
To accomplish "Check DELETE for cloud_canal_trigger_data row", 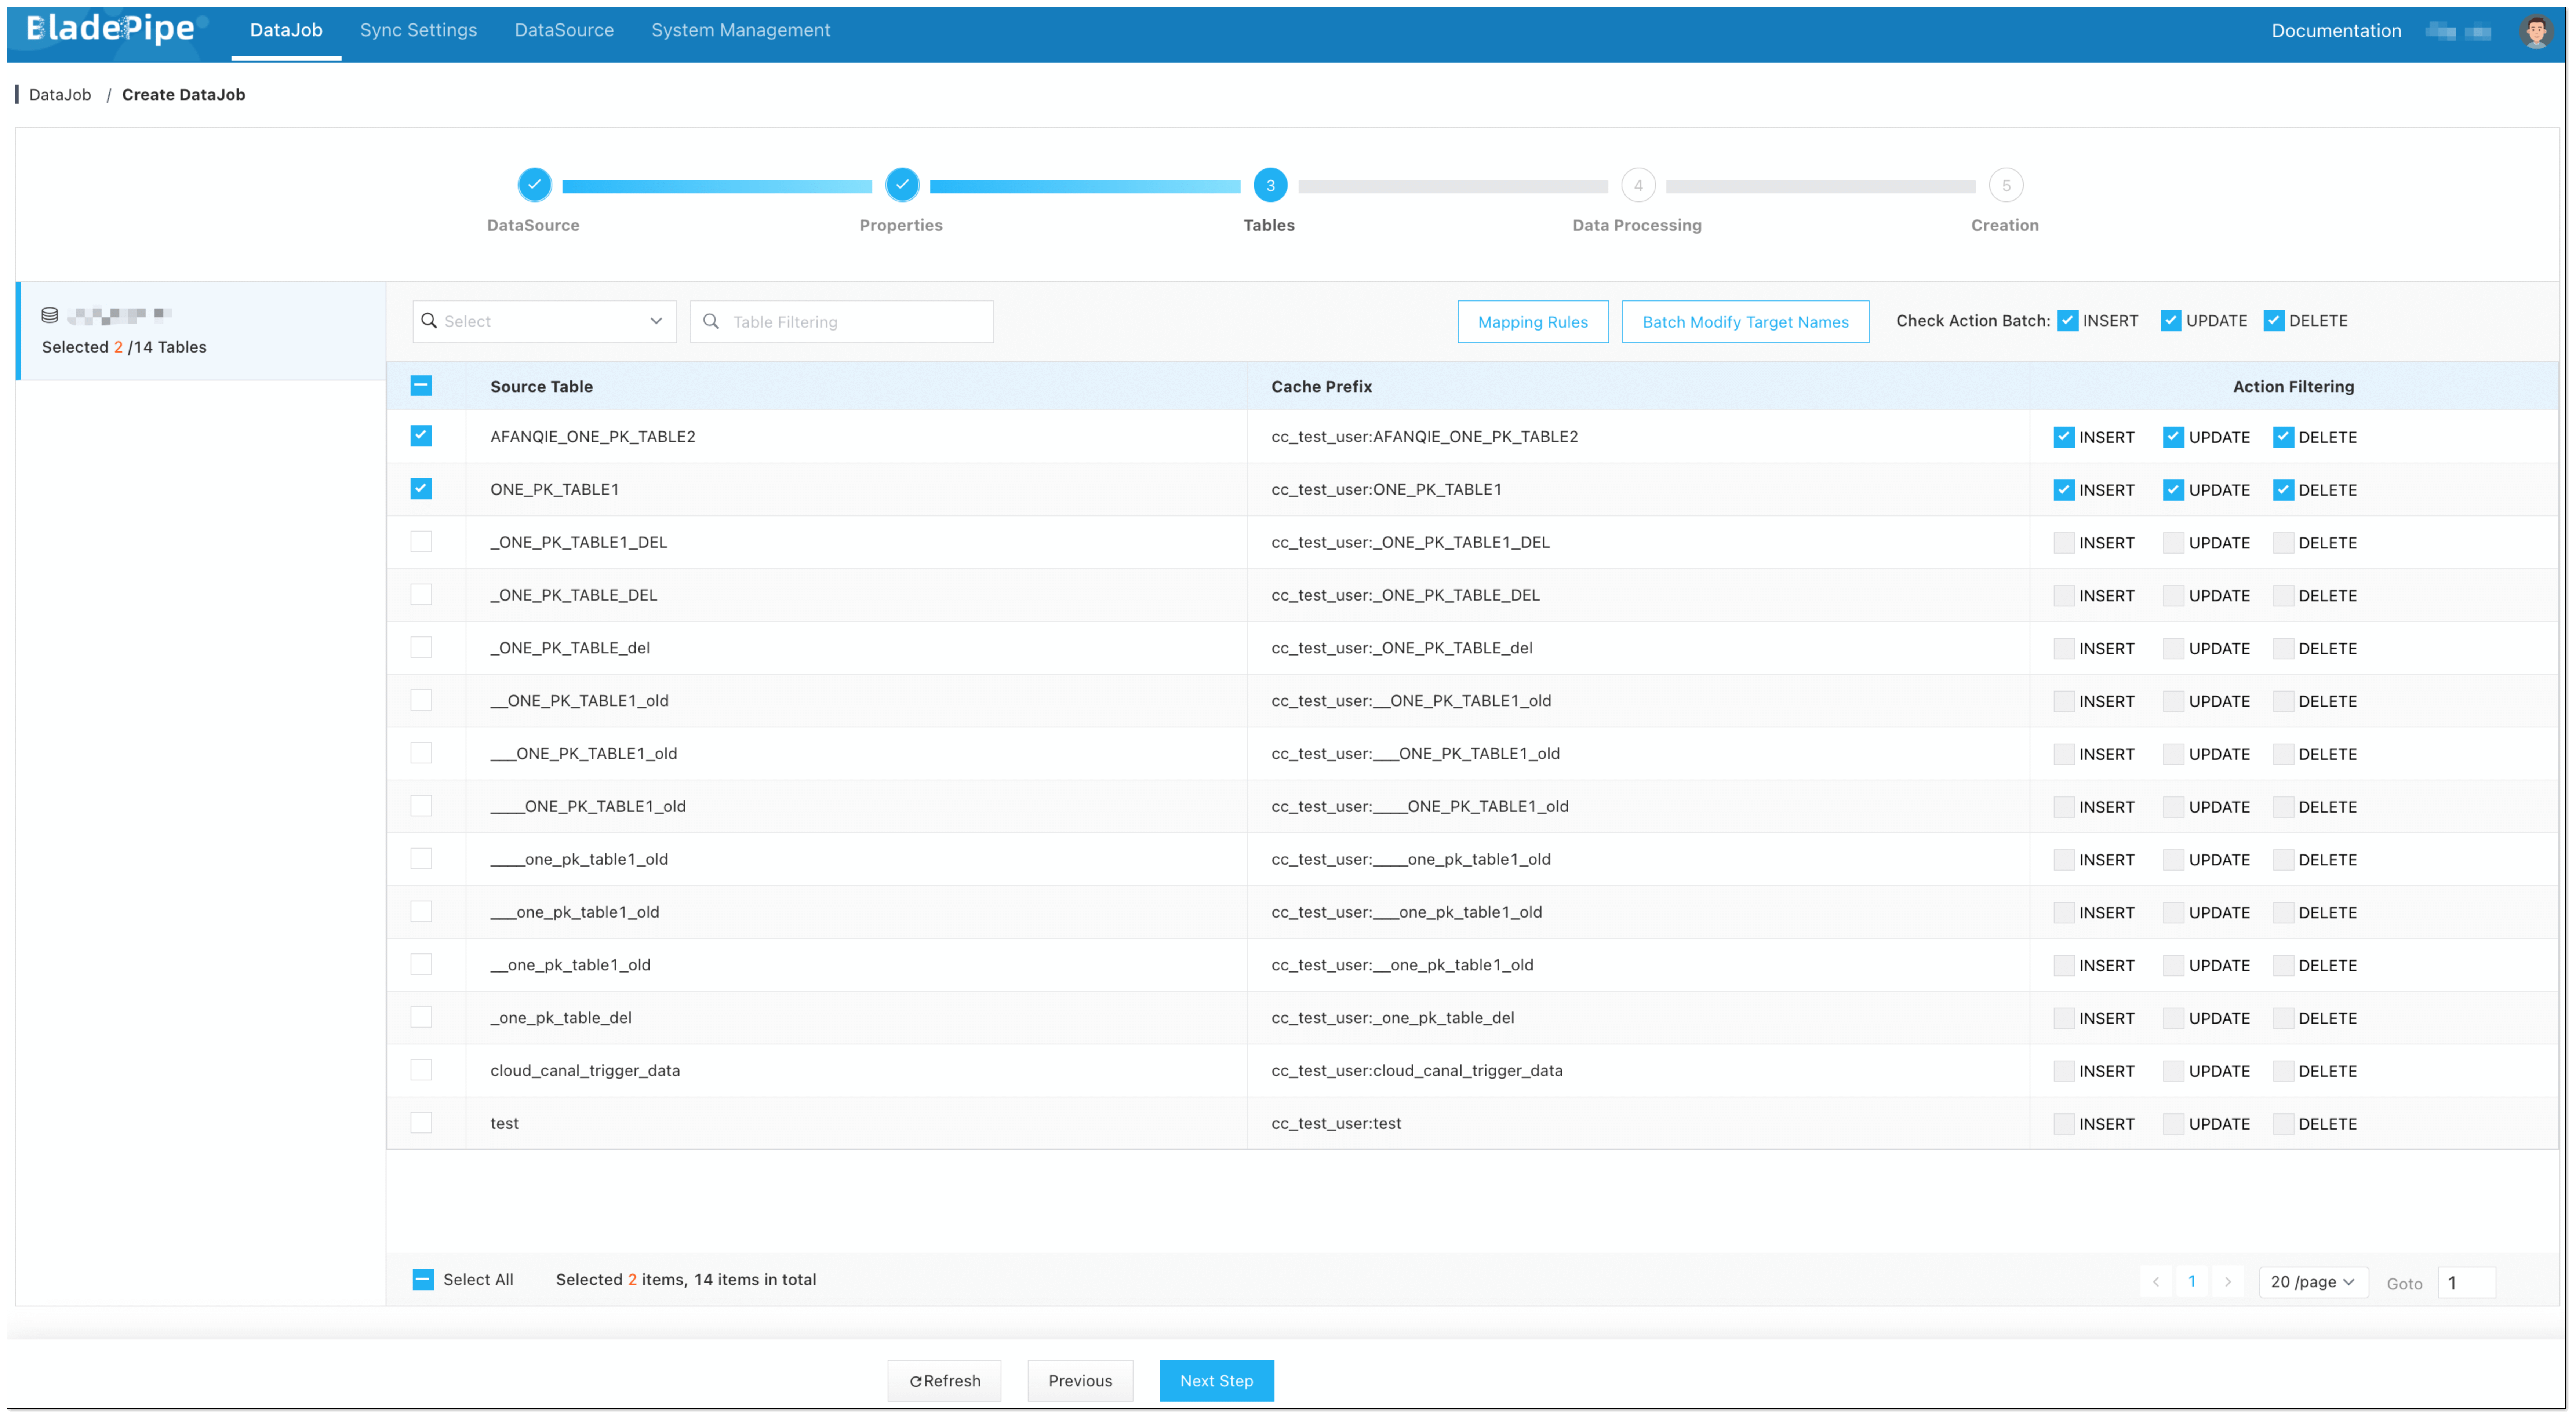I will pyautogui.click(x=2283, y=1071).
